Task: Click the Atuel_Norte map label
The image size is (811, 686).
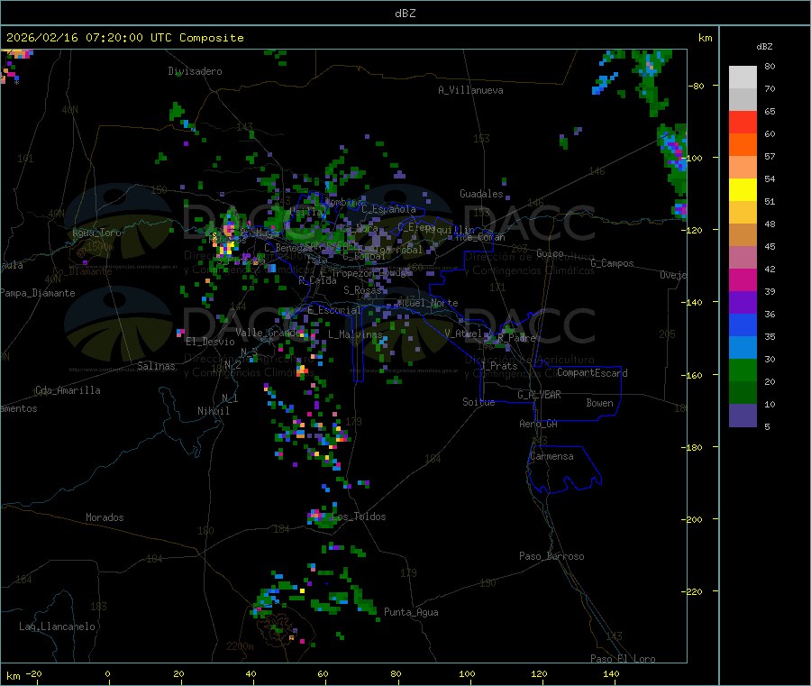Action: 428,303
